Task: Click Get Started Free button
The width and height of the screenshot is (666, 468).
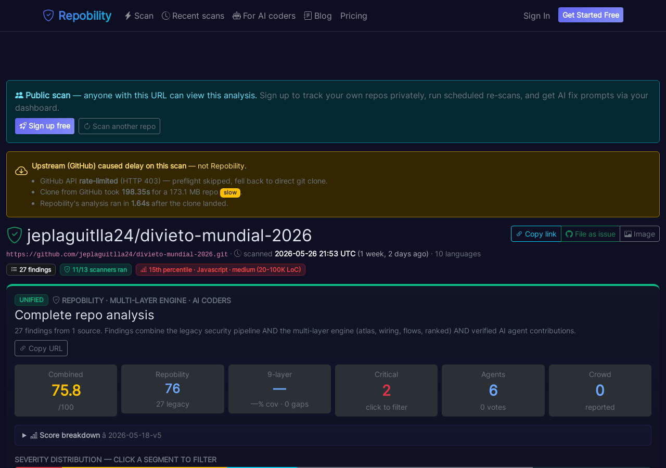Action: 591,15
